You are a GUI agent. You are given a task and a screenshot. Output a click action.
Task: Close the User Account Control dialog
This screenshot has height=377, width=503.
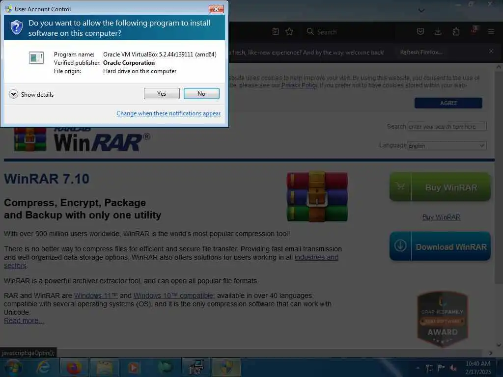216,9
